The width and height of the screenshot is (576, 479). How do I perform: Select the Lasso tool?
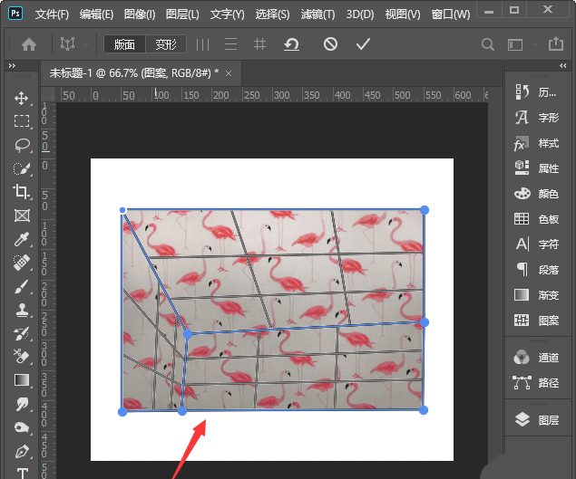[22, 145]
